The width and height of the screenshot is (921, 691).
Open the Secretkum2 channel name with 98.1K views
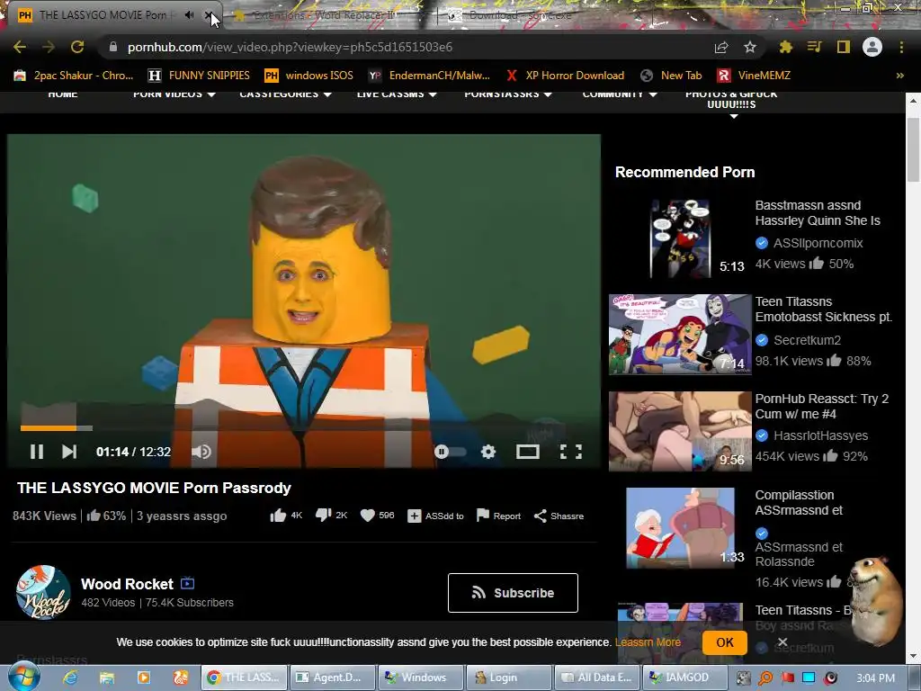click(807, 340)
